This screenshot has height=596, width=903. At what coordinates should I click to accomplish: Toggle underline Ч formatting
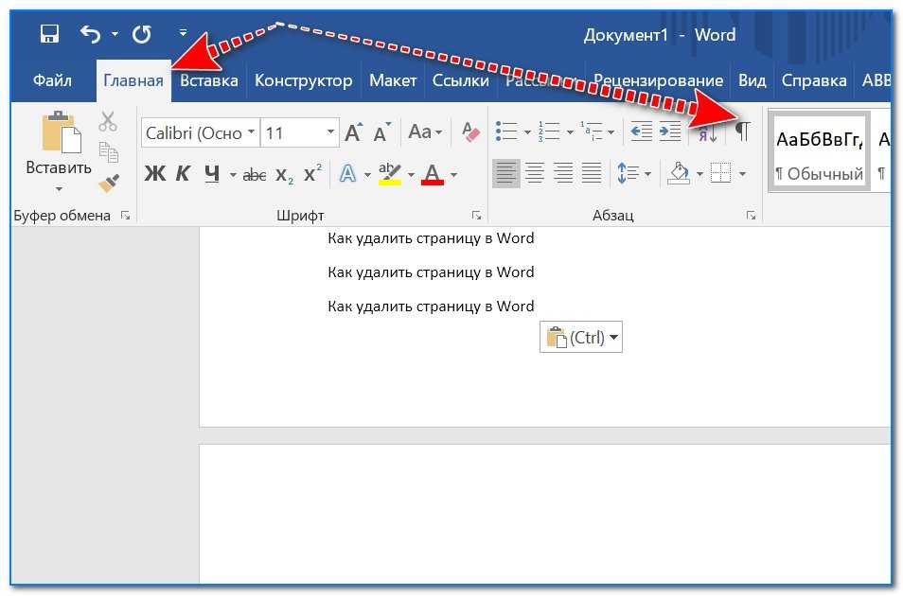pyautogui.click(x=212, y=173)
